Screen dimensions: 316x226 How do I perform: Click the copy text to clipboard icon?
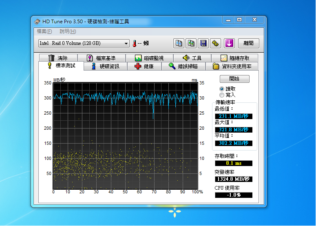point(179,43)
